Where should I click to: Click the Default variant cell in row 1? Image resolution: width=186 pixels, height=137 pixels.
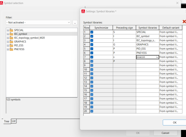point(170,32)
